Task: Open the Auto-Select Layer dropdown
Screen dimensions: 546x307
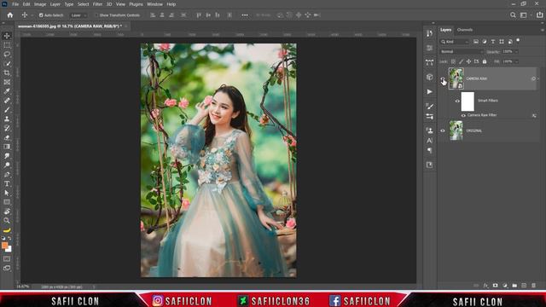Action: pyautogui.click(x=78, y=15)
